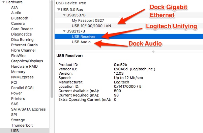
Task: Select ATA in the Hardware sidebar
Action: (x=14, y=7)
